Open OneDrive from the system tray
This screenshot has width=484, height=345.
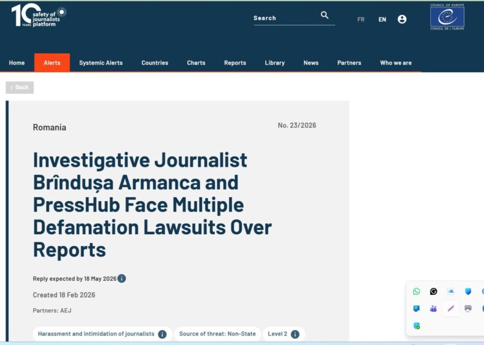(451, 292)
